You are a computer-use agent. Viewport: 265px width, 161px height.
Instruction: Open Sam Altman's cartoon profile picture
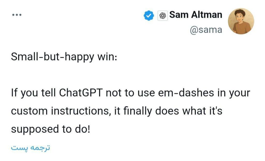[x=240, y=21]
